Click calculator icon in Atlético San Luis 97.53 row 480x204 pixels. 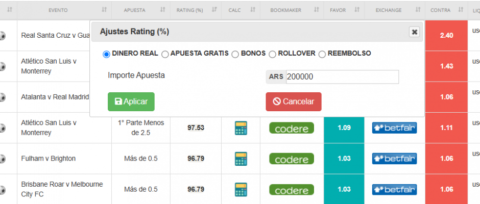coord(241,128)
